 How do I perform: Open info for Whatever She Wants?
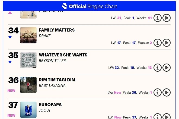[x=158, y=68]
